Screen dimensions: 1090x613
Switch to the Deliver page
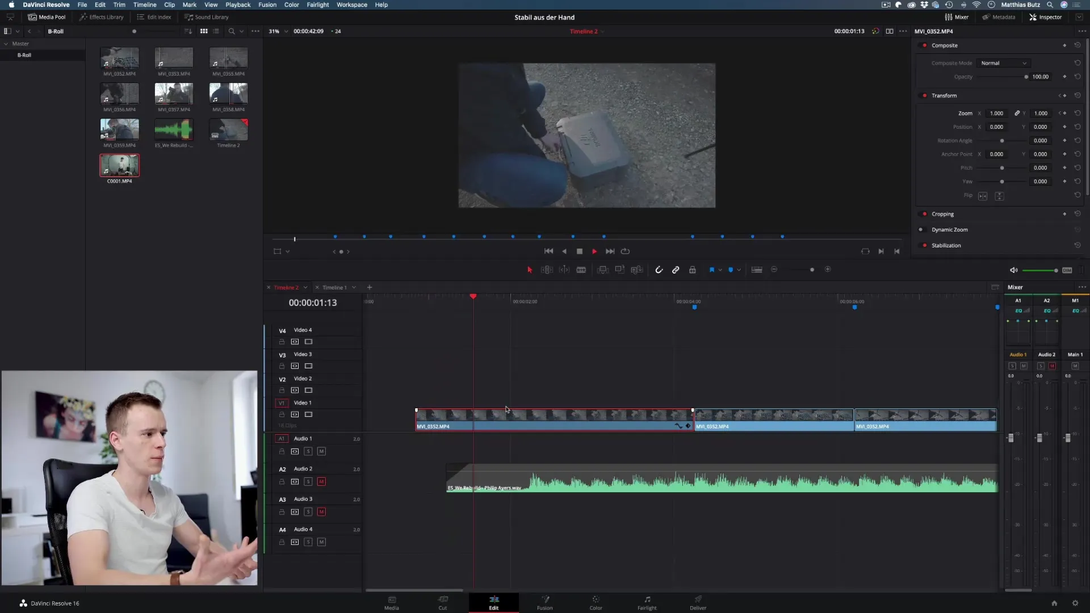coord(698,603)
